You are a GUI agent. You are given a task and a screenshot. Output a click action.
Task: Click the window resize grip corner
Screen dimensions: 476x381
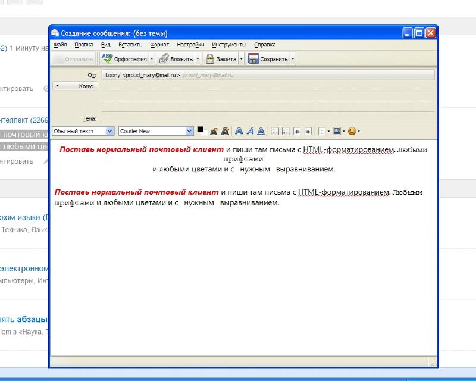click(x=434, y=363)
